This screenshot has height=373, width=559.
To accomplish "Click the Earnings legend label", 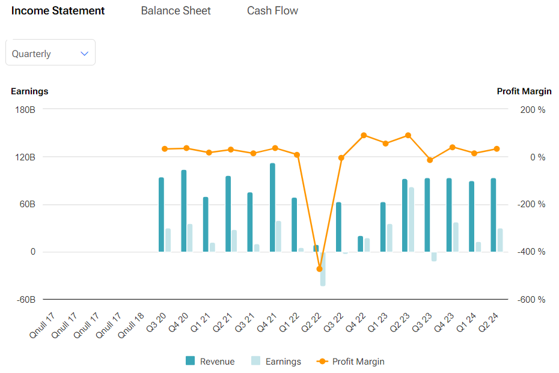I will click(x=283, y=362).
